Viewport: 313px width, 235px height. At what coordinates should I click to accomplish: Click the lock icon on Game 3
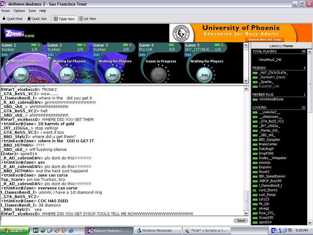click(130, 45)
